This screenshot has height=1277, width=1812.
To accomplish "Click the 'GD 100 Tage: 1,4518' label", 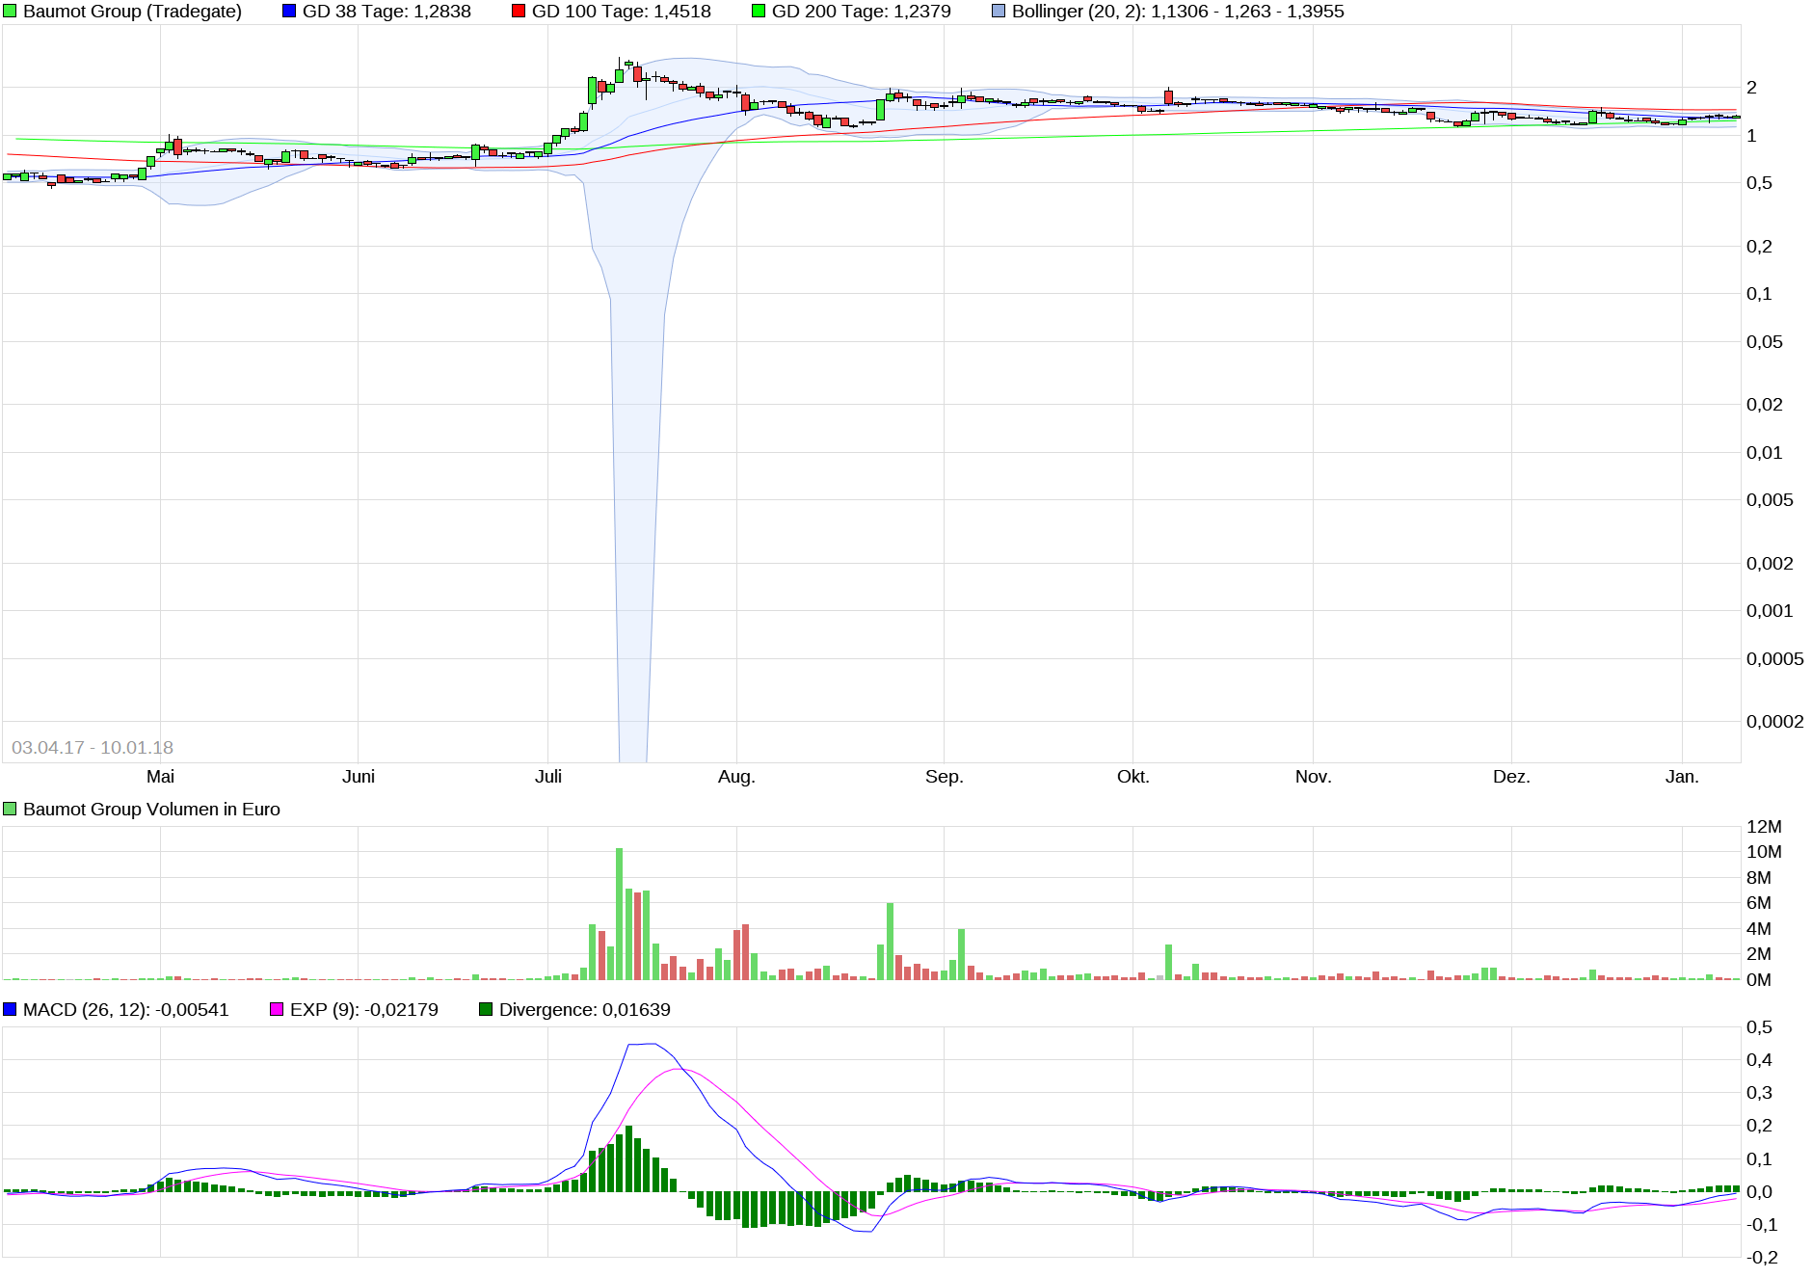I will [x=622, y=12].
